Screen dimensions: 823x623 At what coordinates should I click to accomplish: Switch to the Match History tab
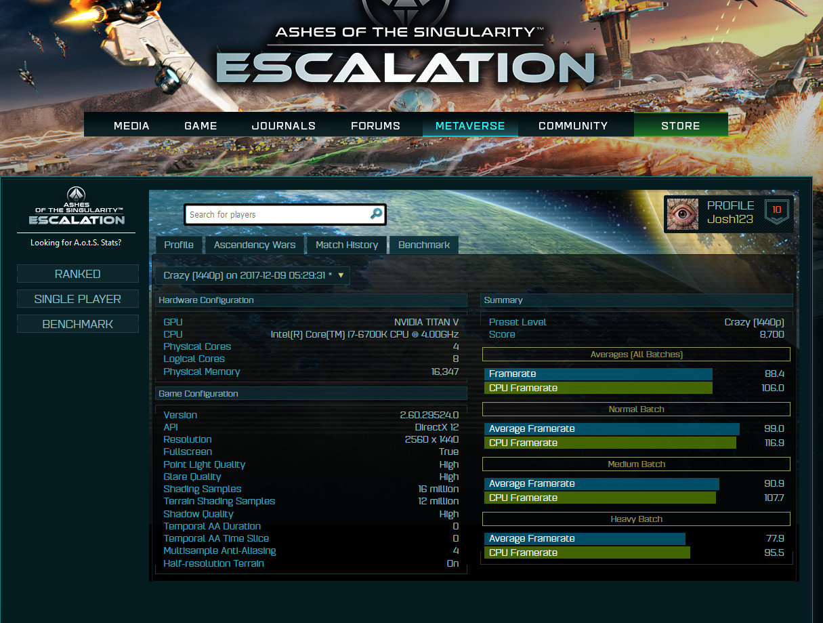pyautogui.click(x=347, y=245)
